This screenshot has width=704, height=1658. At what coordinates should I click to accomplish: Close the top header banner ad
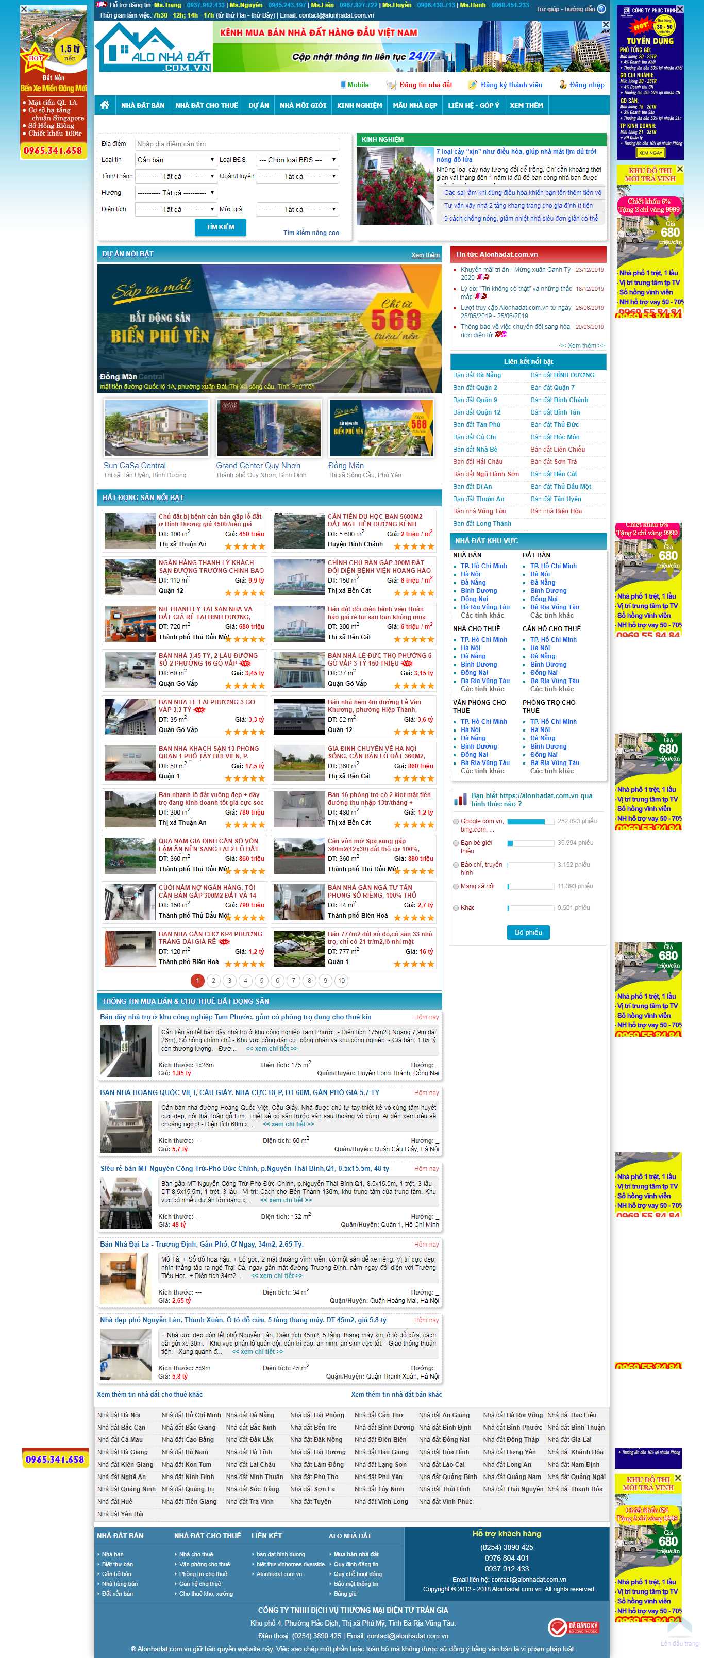click(605, 24)
